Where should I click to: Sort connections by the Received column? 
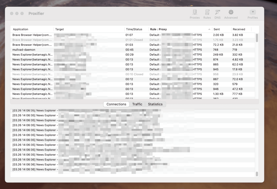point(239,29)
